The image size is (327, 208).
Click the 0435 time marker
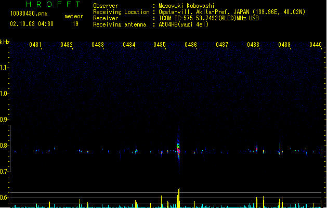point(160,45)
